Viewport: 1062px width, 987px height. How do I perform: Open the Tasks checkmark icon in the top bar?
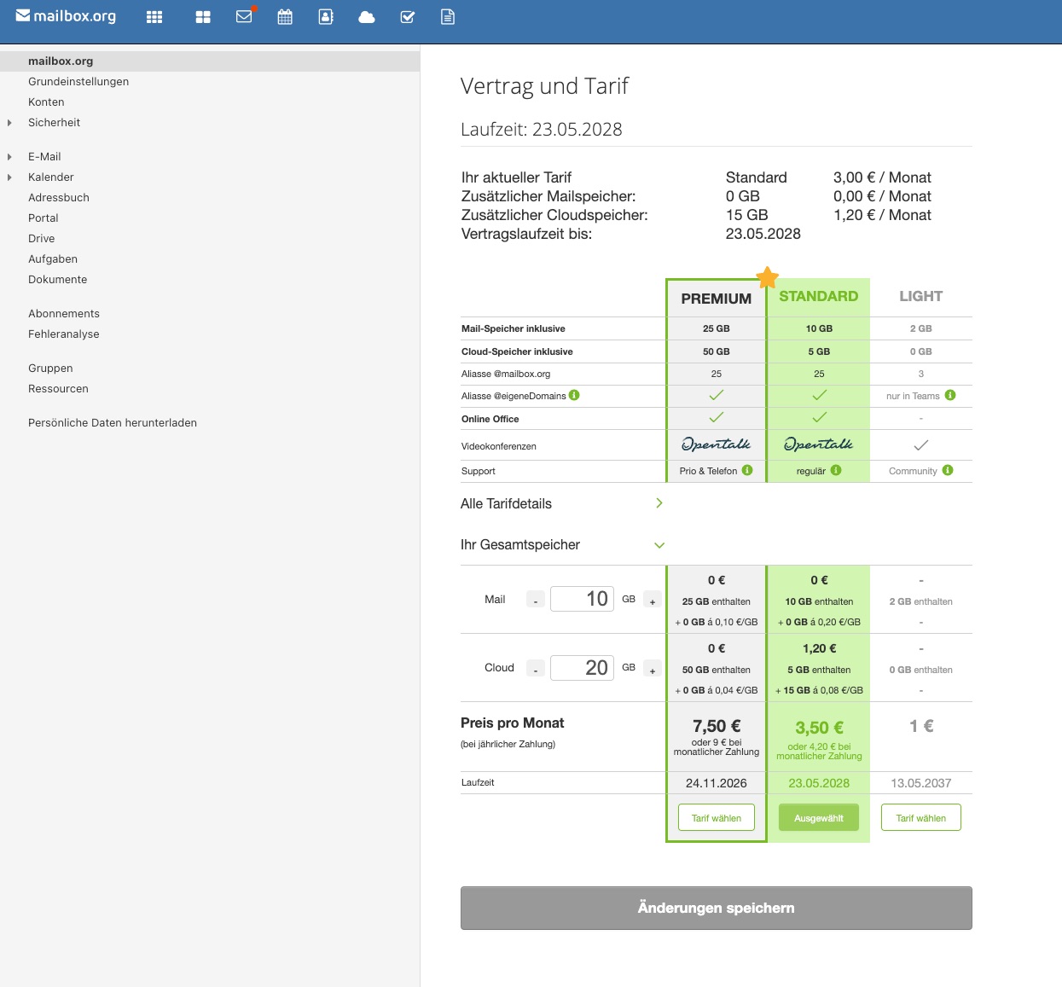coord(408,17)
